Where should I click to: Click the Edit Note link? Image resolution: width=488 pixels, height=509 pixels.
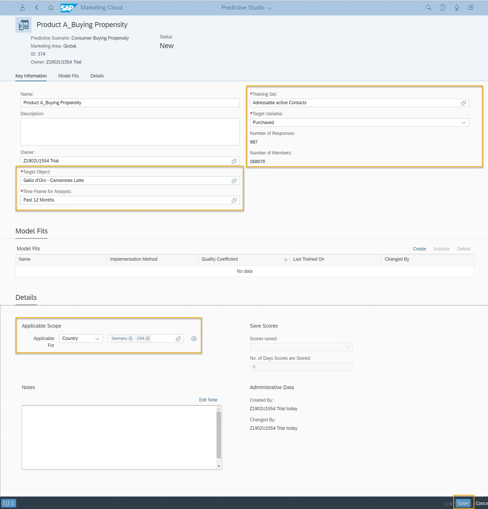tap(208, 400)
